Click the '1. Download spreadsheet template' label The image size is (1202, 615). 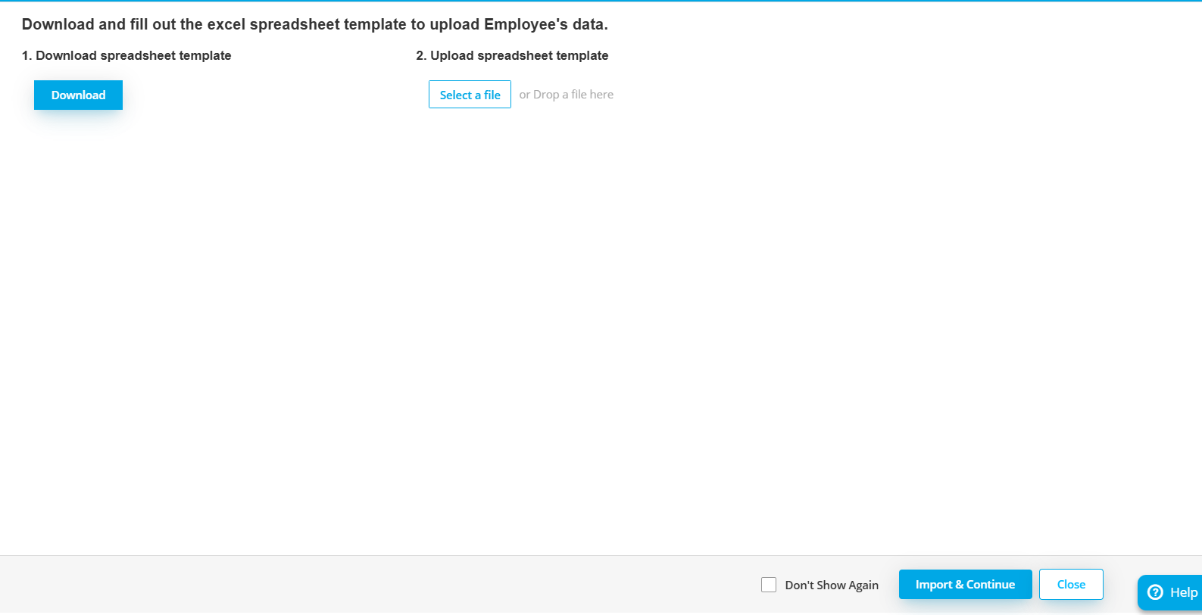coord(126,55)
